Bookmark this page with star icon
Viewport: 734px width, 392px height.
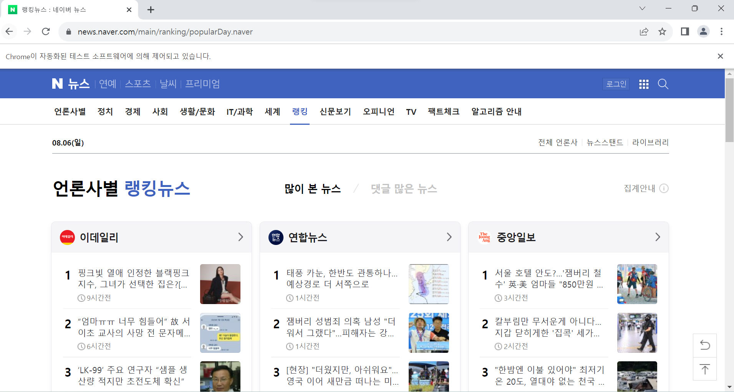click(x=662, y=31)
